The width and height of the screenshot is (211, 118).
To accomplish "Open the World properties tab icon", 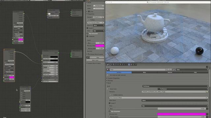I will [x=118, y=65].
